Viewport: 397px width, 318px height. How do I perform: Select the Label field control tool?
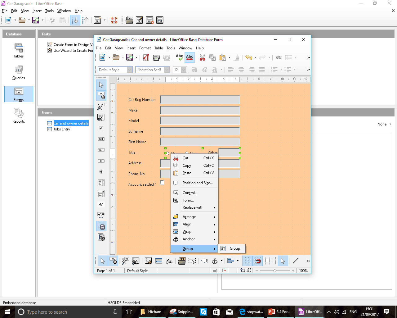[x=101, y=204]
